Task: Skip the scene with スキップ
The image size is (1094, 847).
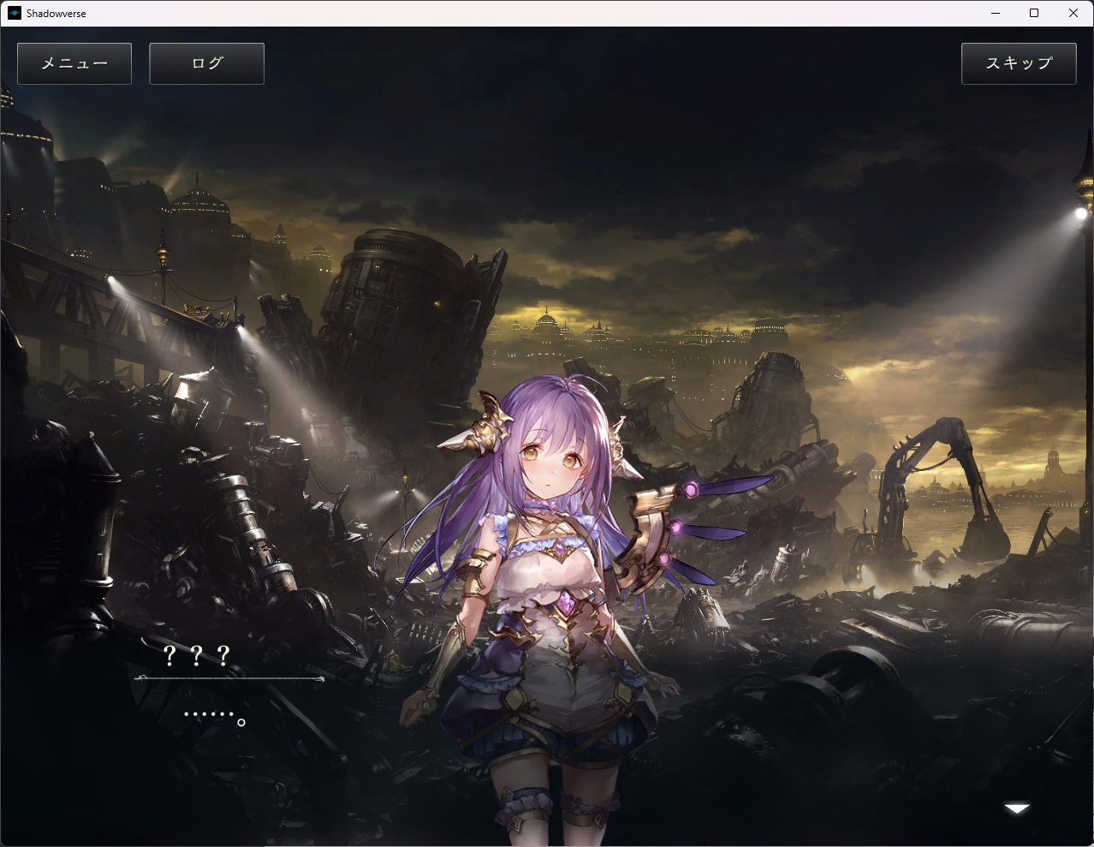Action: [1019, 63]
